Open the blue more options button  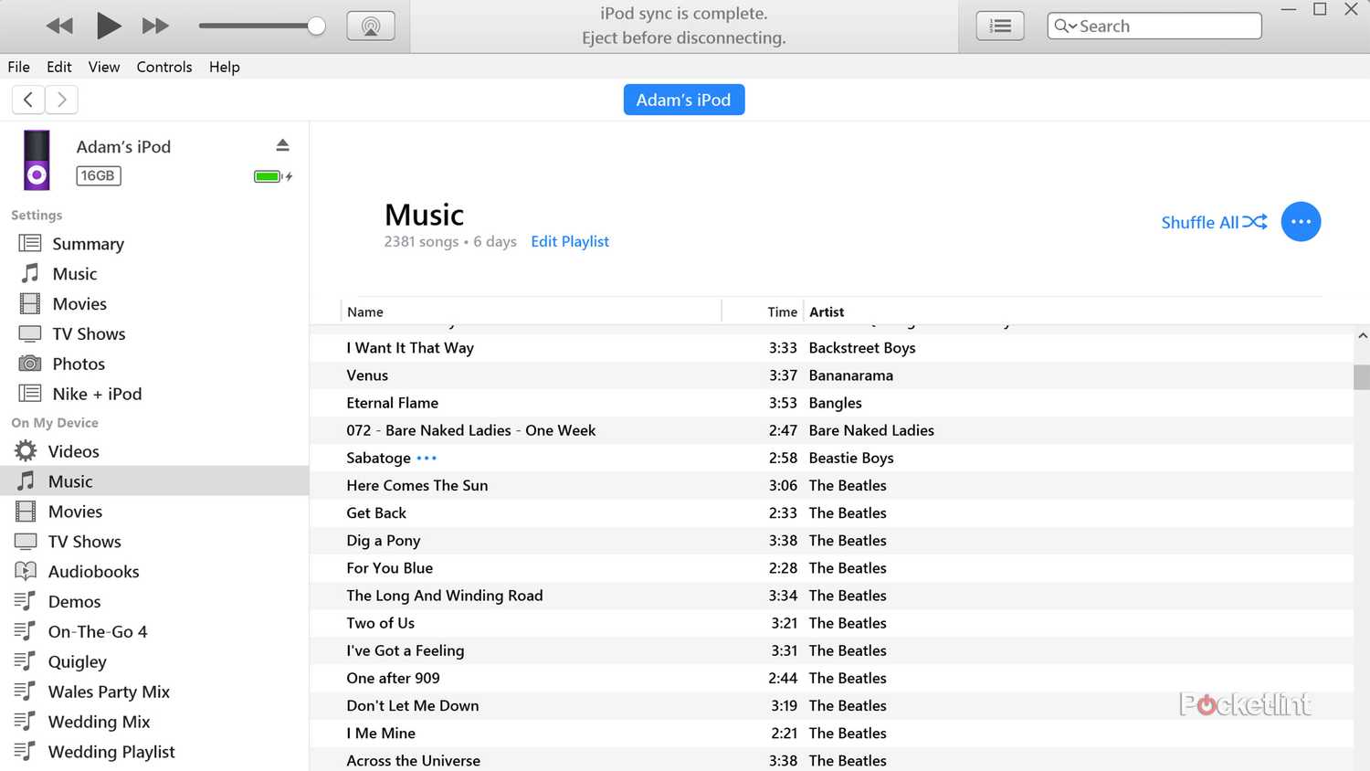[x=1301, y=222]
